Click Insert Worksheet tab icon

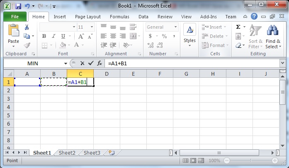112,153
